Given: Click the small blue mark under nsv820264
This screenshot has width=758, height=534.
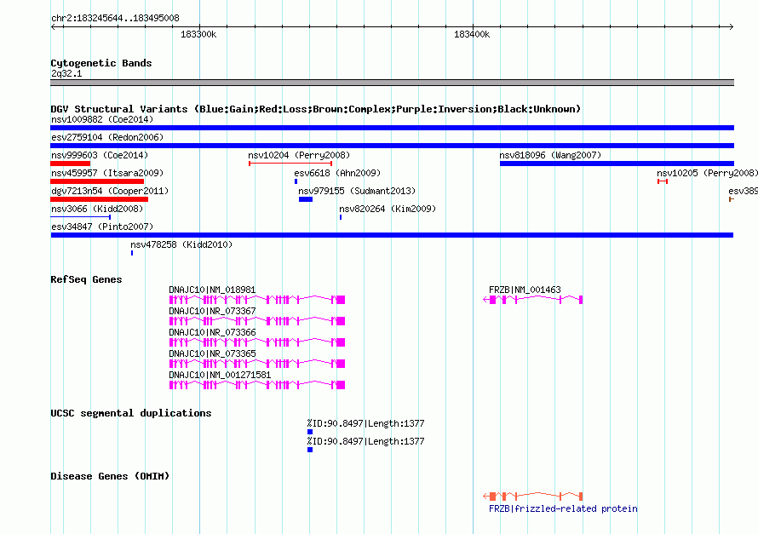Looking at the screenshot, I should [x=341, y=217].
